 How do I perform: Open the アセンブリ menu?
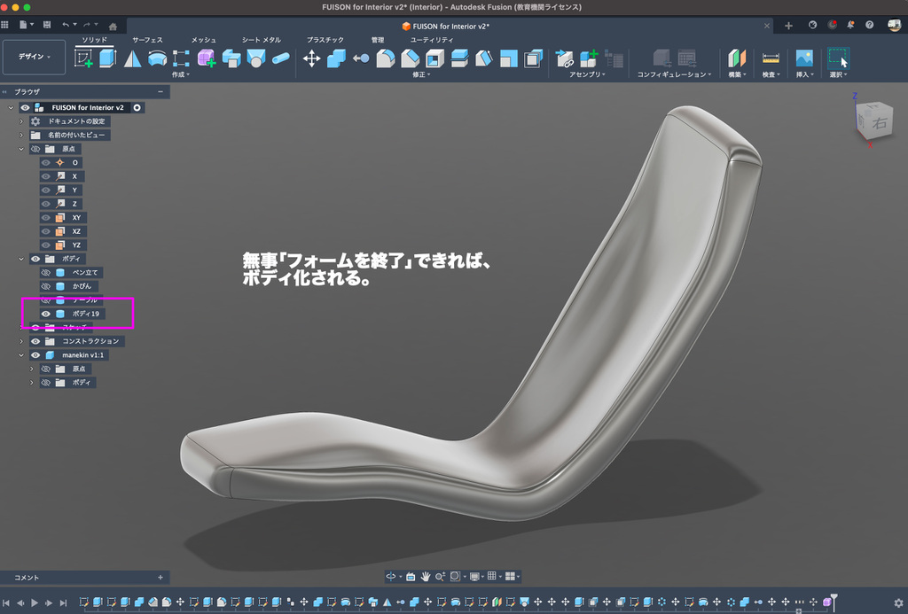(x=586, y=75)
